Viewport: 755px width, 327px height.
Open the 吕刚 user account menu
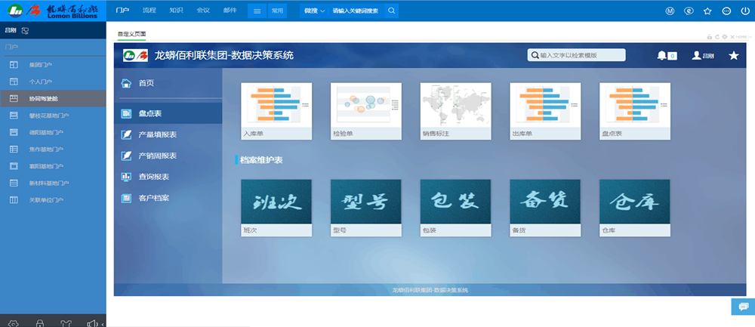coord(703,55)
